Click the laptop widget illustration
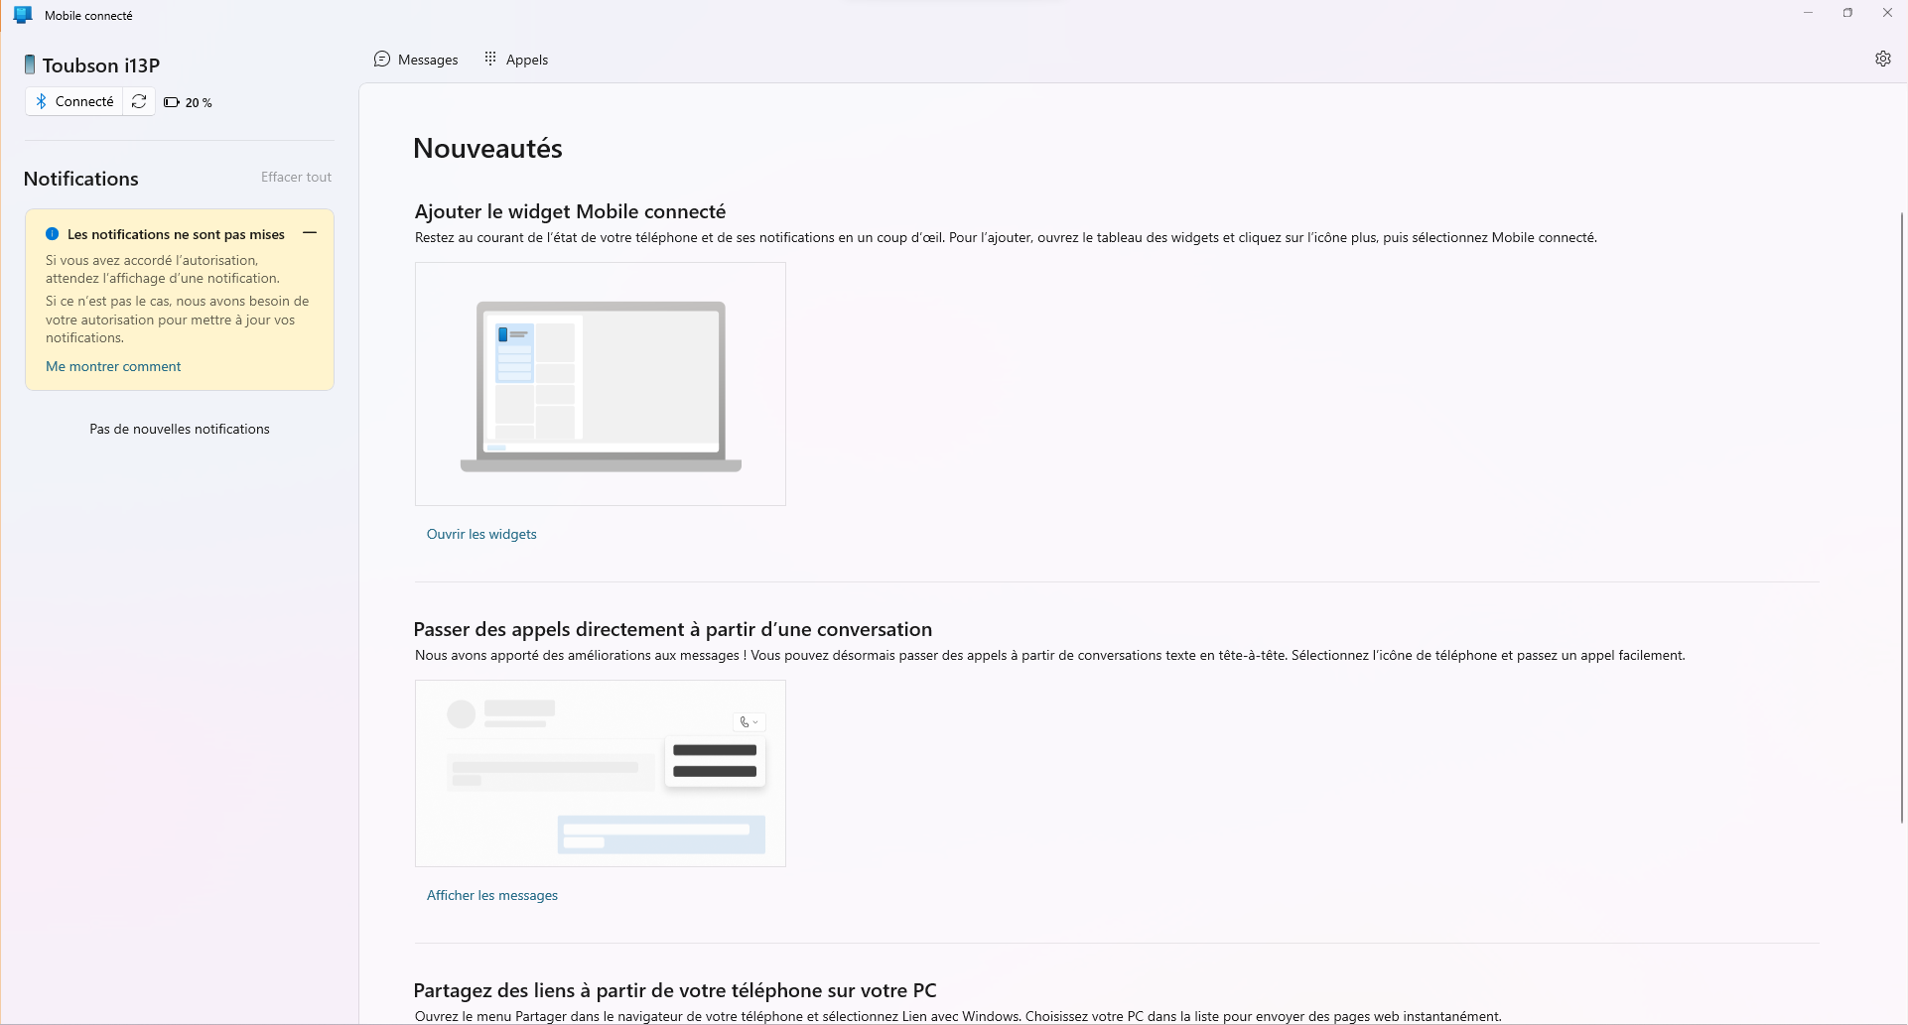Image resolution: width=1908 pixels, height=1025 pixels. [x=601, y=384]
